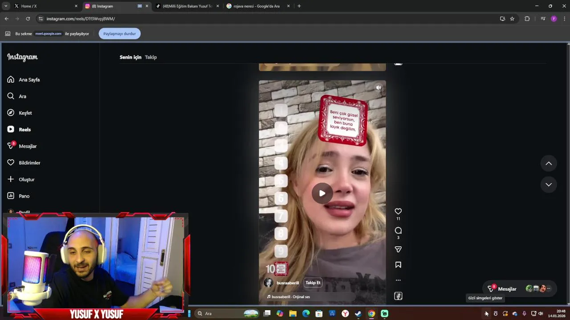Click the Takip Et follow button
The image size is (570, 320).
click(x=313, y=283)
